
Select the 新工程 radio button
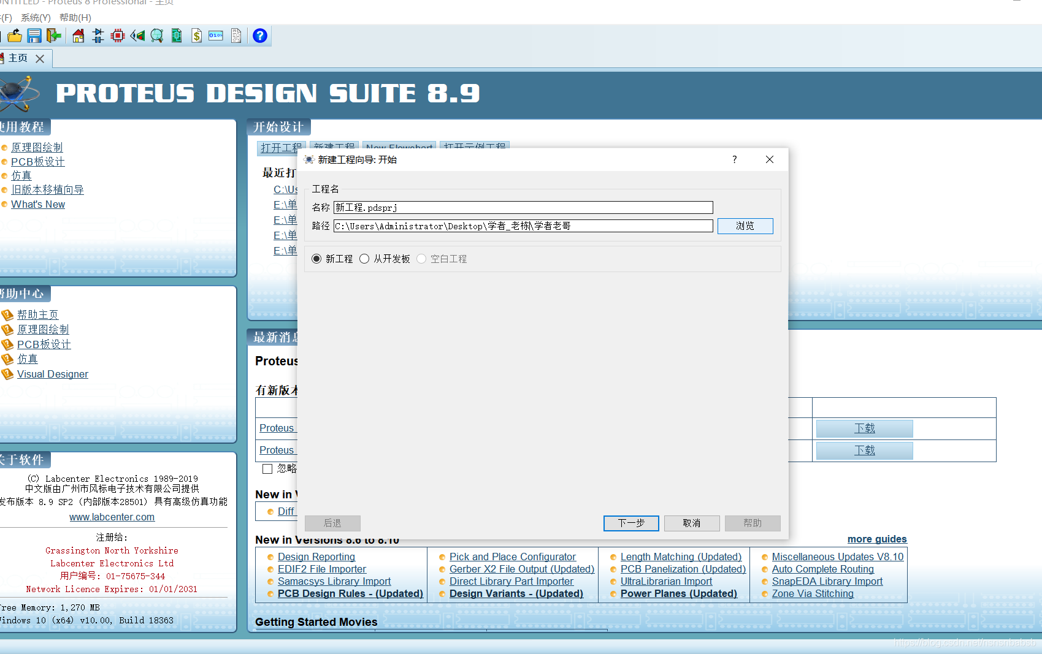tap(316, 259)
